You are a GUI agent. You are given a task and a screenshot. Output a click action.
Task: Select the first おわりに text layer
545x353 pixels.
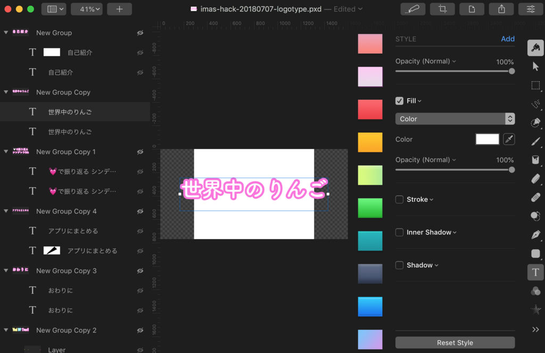point(75,290)
